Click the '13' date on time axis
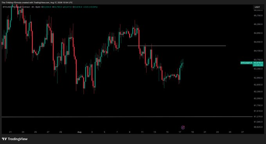266x144 pixels. [155, 132]
